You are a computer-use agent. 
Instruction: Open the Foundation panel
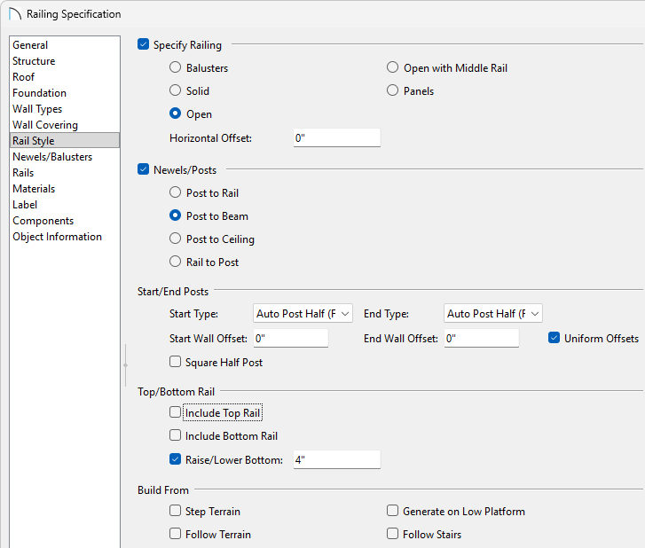tap(65, 93)
